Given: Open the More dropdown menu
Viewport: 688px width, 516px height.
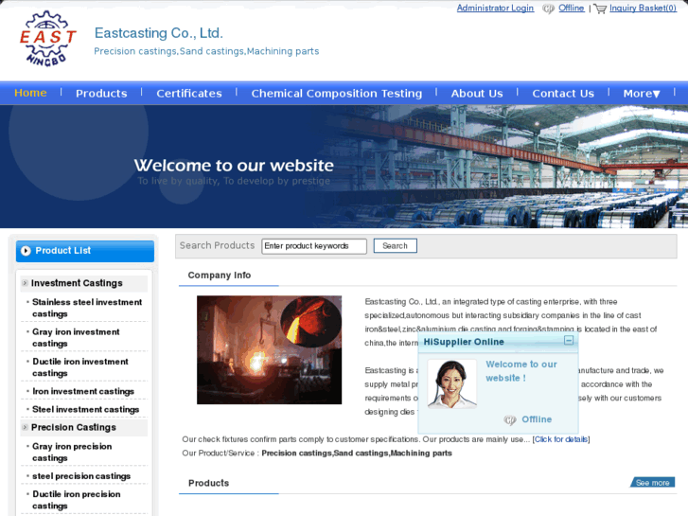Looking at the screenshot, I should pos(642,94).
